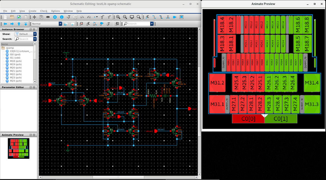Click the Delete (blue X circle) toolbar icon
The image size is (326, 180).
[x=55, y=17]
